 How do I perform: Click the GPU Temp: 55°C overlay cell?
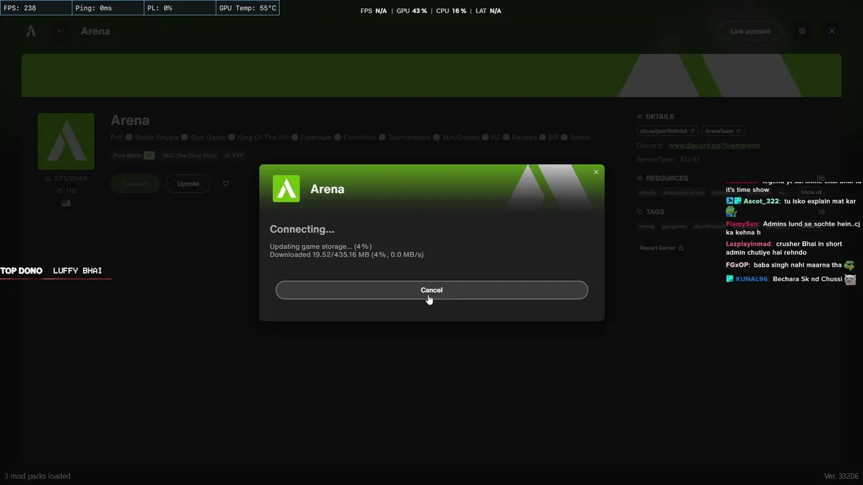click(247, 8)
